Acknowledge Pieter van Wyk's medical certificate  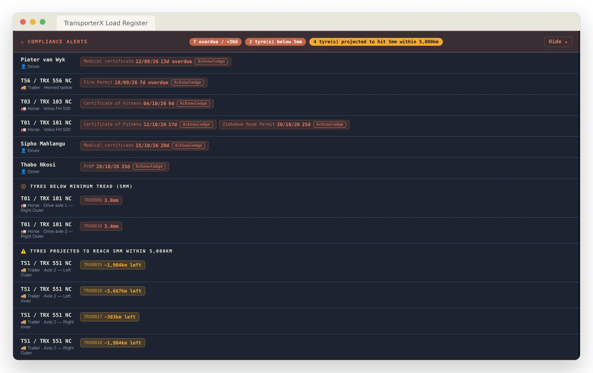pyautogui.click(x=211, y=61)
